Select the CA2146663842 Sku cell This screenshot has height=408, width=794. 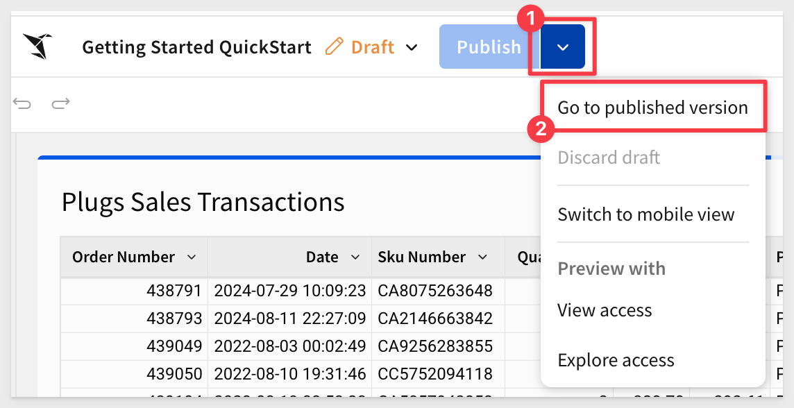438,318
